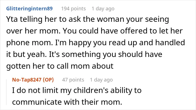Image resolution: width=196 pixels, height=110 pixels.
Task: Click the 47 points score
Action: click(x=73, y=80)
